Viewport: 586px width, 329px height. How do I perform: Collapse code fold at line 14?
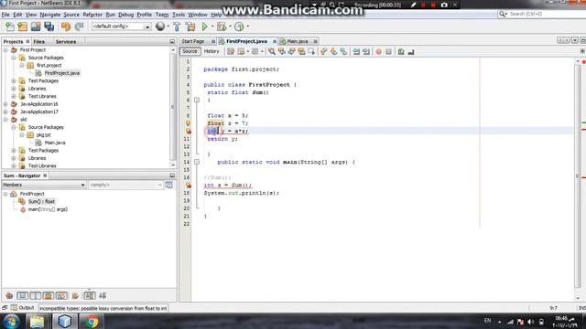tap(197, 162)
